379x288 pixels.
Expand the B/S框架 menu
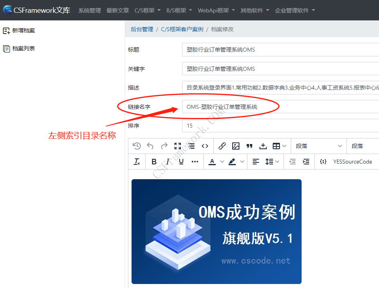[x=179, y=10]
